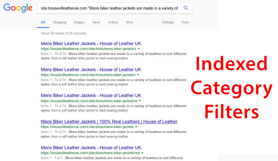Expand dropdown arrow beside mens-biker-jackets/m URL

coord(140,101)
